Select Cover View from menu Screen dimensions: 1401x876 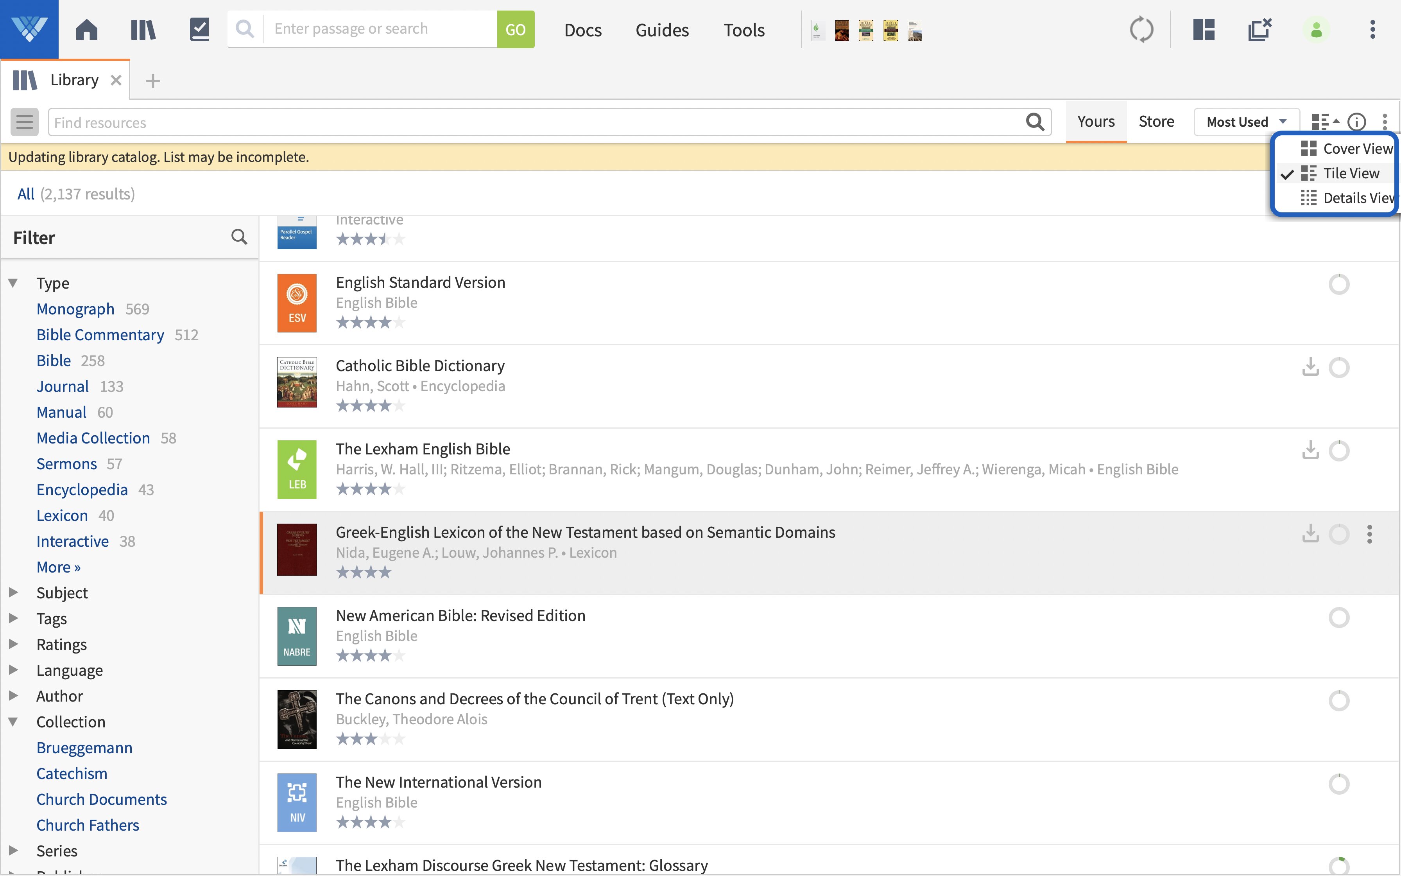[x=1347, y=149]
